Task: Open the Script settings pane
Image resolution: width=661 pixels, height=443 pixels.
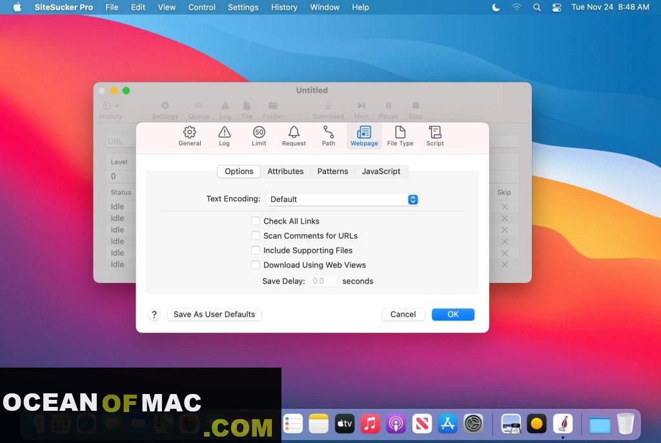Action: [x=435, y=136]
